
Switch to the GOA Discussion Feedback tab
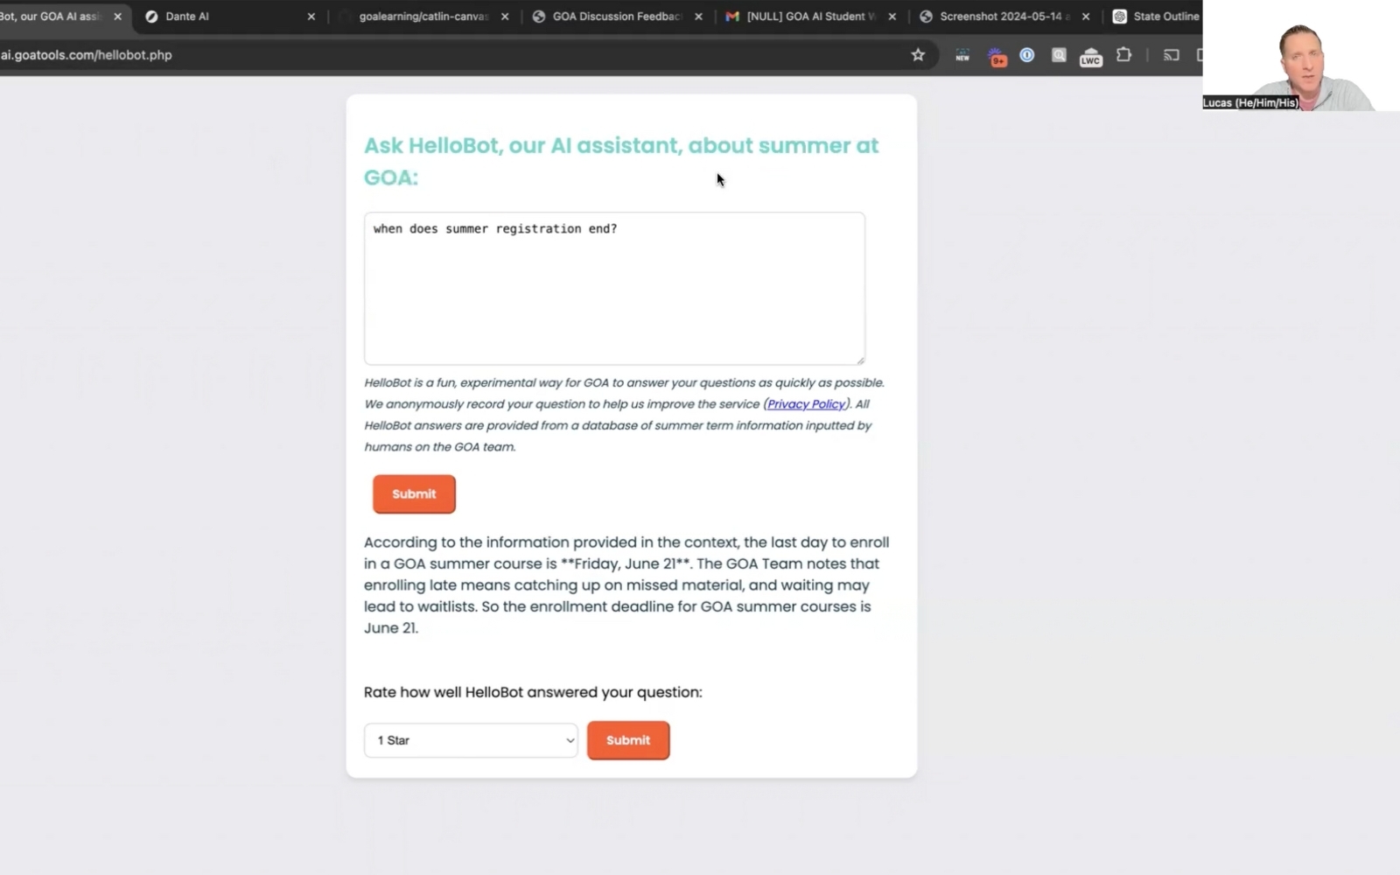[x=612, y=17]
